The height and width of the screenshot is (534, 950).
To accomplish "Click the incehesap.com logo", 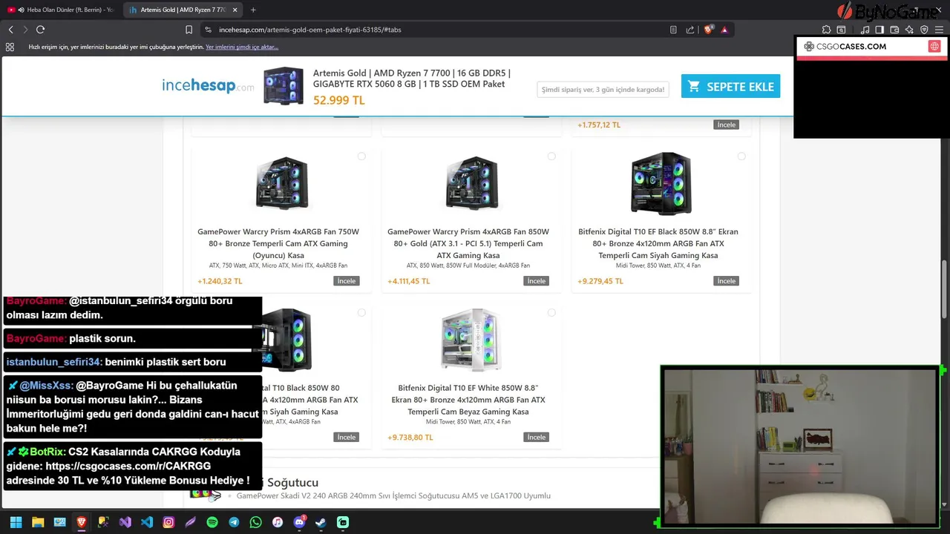I will [208, 86].
